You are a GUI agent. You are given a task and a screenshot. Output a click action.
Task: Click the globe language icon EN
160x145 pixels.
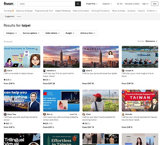(120, 4)
